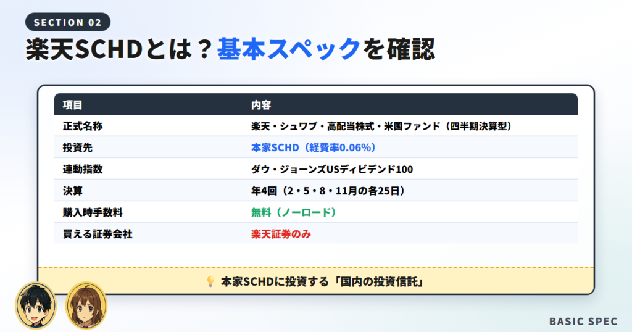632x332 pixels.
Task: Click the BASIC SPEC footer label
Action: click(583, 322)
